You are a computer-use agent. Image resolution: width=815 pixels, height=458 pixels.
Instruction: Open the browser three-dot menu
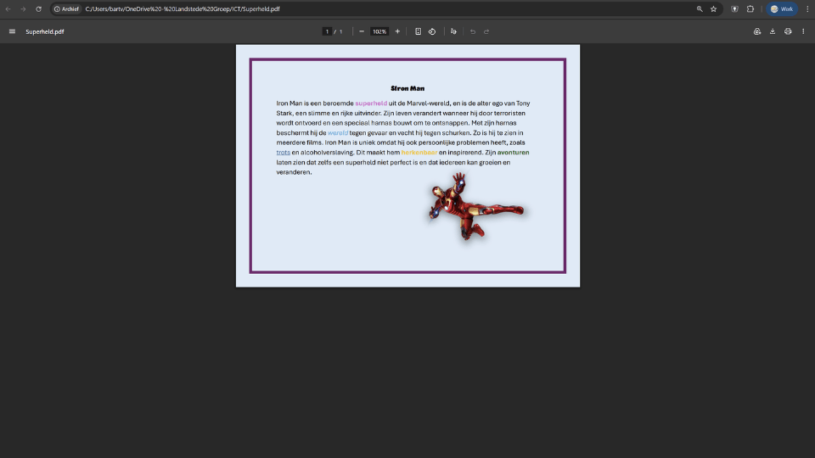(807, 8)
